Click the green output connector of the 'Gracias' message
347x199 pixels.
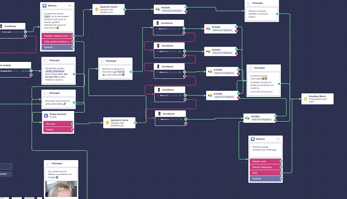277,14
